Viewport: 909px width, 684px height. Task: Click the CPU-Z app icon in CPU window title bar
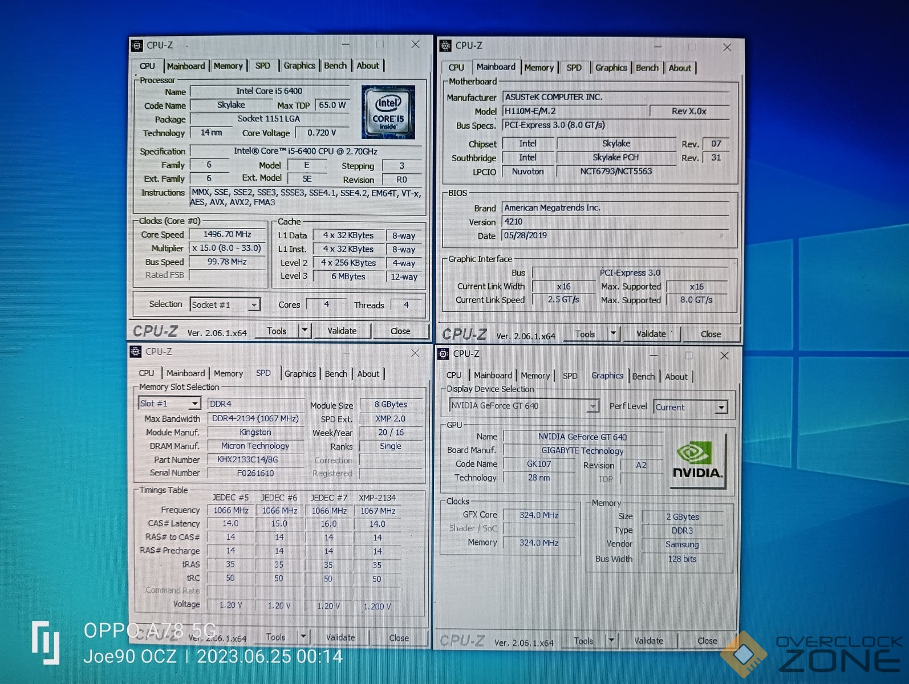[137, 46]
